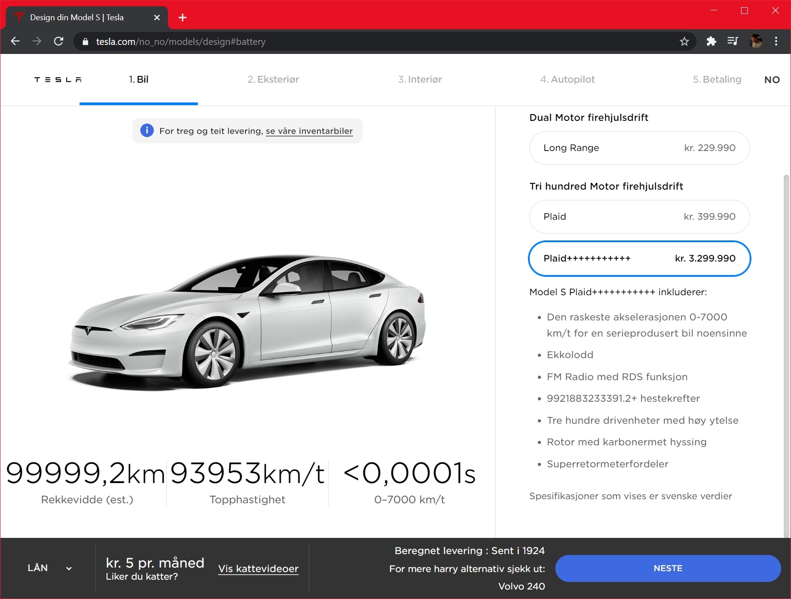
Task: Open the media control playlist icon
Action: pyautogui.click(x=733, y=41)
